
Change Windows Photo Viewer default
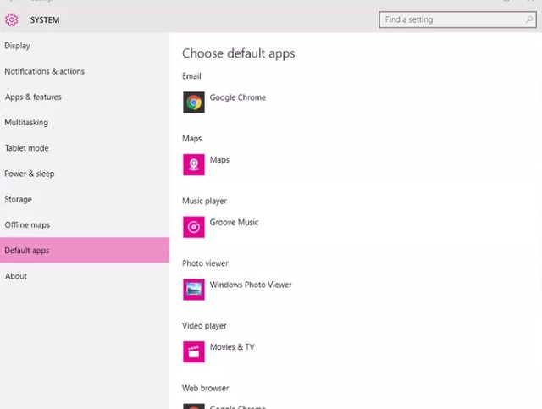tap(251, 285)
